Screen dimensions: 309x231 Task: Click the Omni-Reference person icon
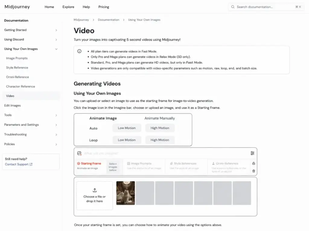[213, 163]
